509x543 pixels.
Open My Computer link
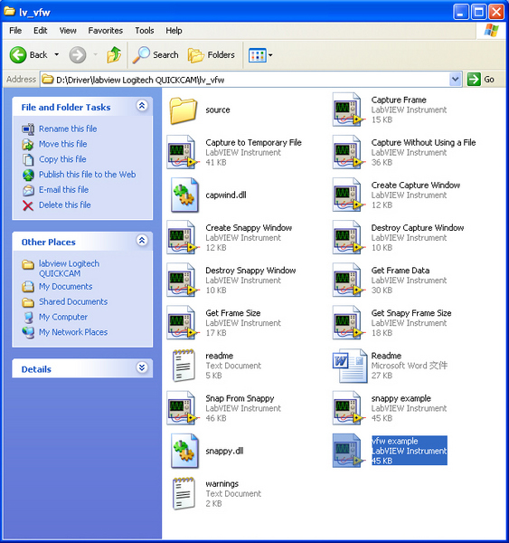pos(63,318)
